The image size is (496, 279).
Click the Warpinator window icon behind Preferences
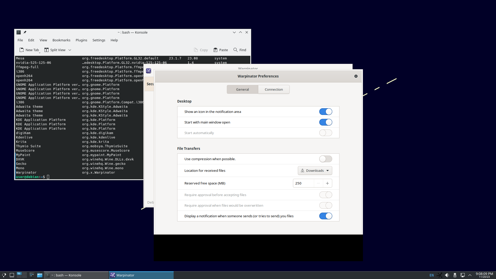tap(149, 71)
